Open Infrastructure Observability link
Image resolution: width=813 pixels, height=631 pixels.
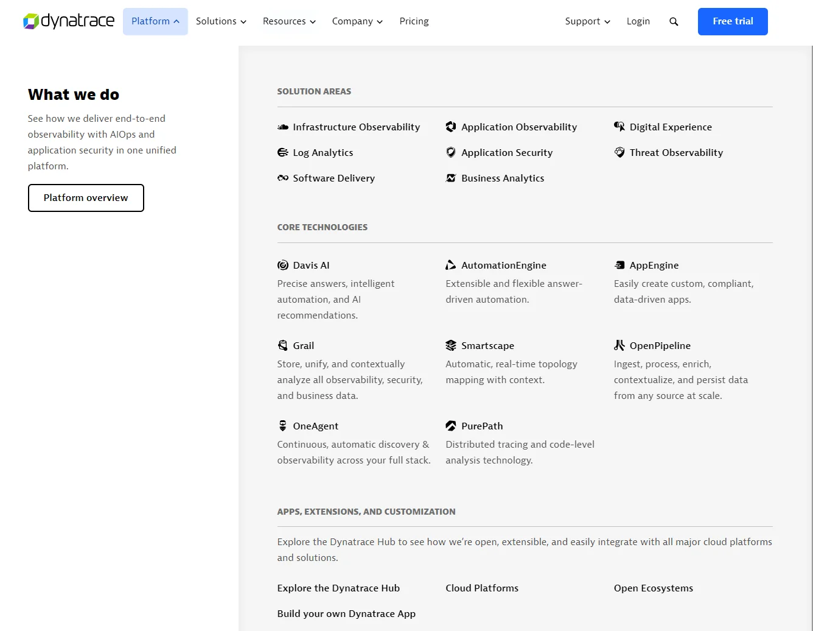coord(357,127)
